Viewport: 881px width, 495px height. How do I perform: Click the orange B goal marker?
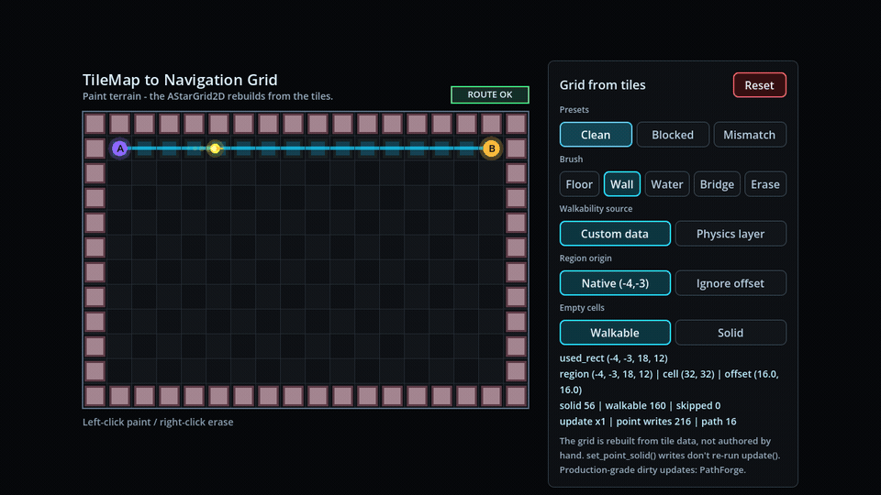click(492, 148)
